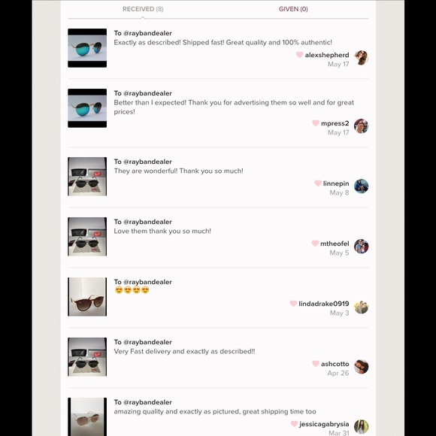Switch to the Received (8) tab
Screen dimensions: 436x436
143,9
